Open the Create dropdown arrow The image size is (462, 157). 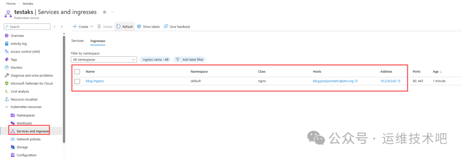(x=92, y=27)
